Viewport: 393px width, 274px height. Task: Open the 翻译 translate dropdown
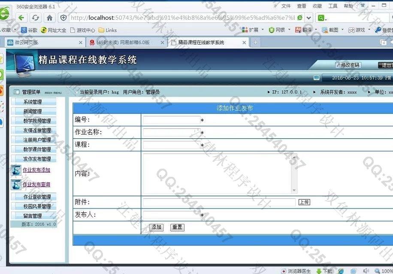306,30
